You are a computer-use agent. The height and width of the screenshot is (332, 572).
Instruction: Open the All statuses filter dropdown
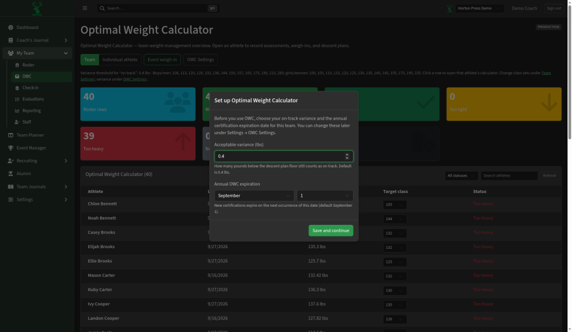(x=461, y=176)
